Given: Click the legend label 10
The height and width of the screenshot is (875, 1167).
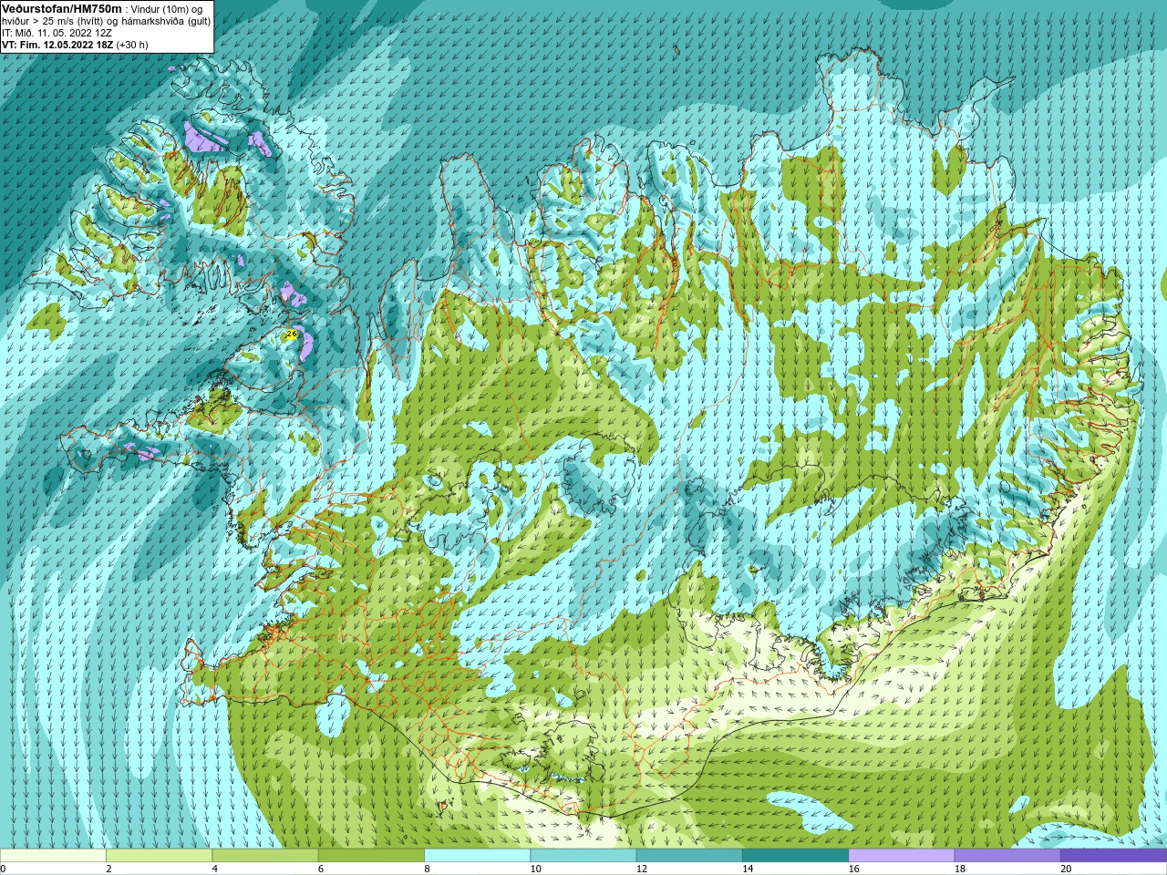Looking at the screenshot, I should (535, 869).
